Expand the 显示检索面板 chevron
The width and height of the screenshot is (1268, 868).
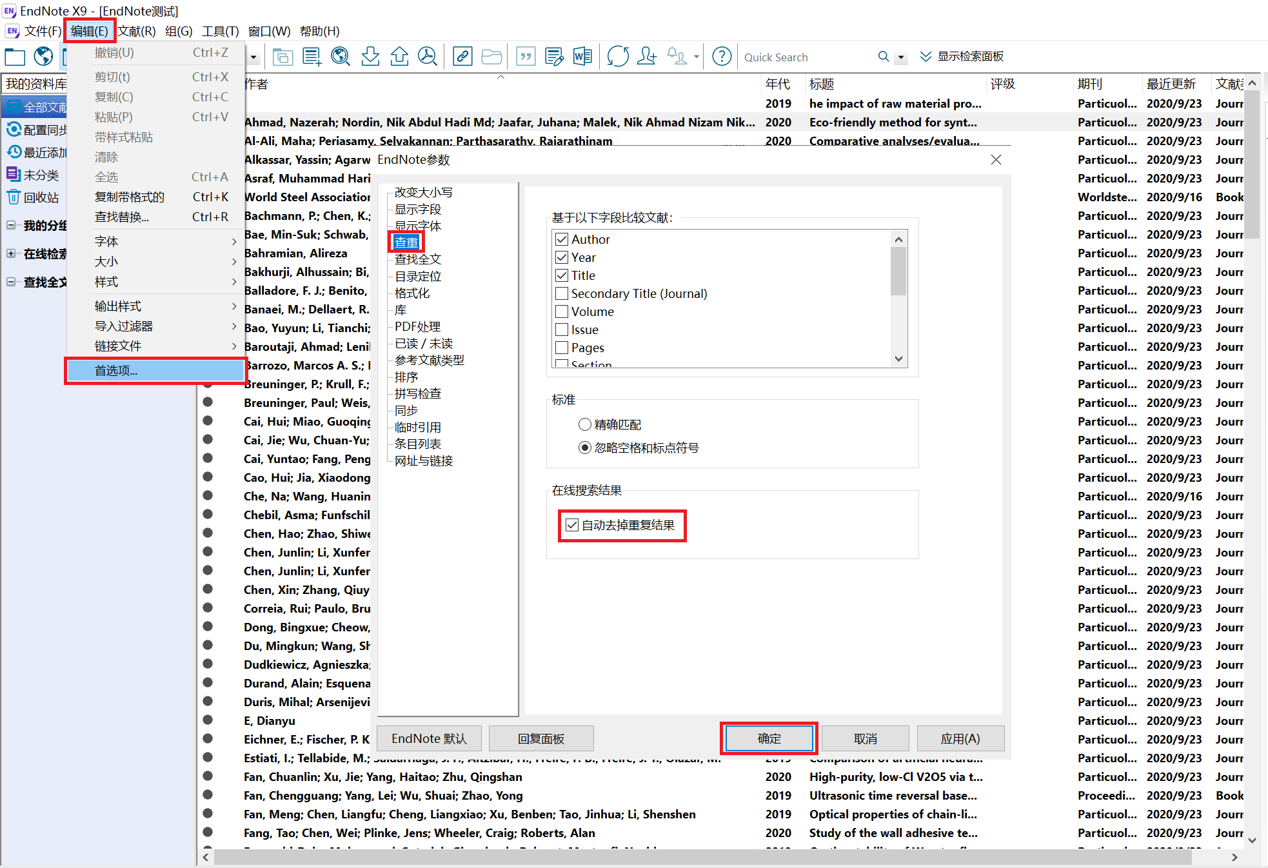coord(926,57)
